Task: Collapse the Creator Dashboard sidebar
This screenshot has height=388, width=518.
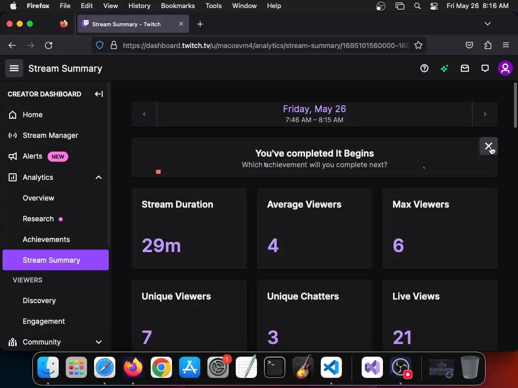Action: [x=99, y=94]
